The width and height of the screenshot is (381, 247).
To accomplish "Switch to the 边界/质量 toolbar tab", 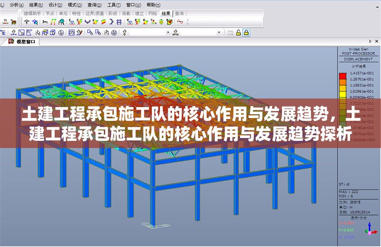I will tap(94, 14).
